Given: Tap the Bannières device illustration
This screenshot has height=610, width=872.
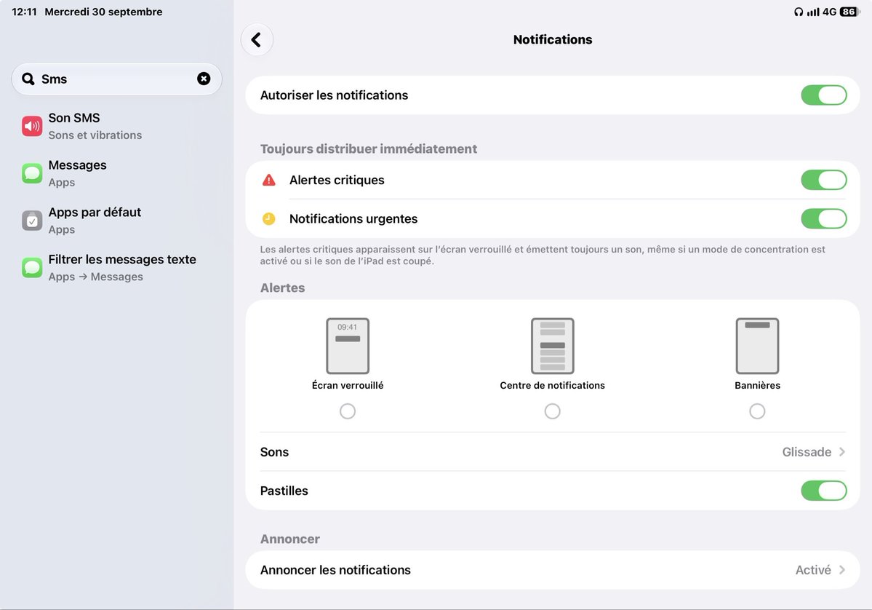Looking at the screenshot, I should (x=757, y=346).
